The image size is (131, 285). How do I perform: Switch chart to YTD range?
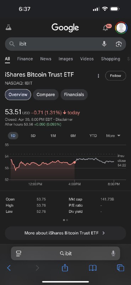(93, 136)
